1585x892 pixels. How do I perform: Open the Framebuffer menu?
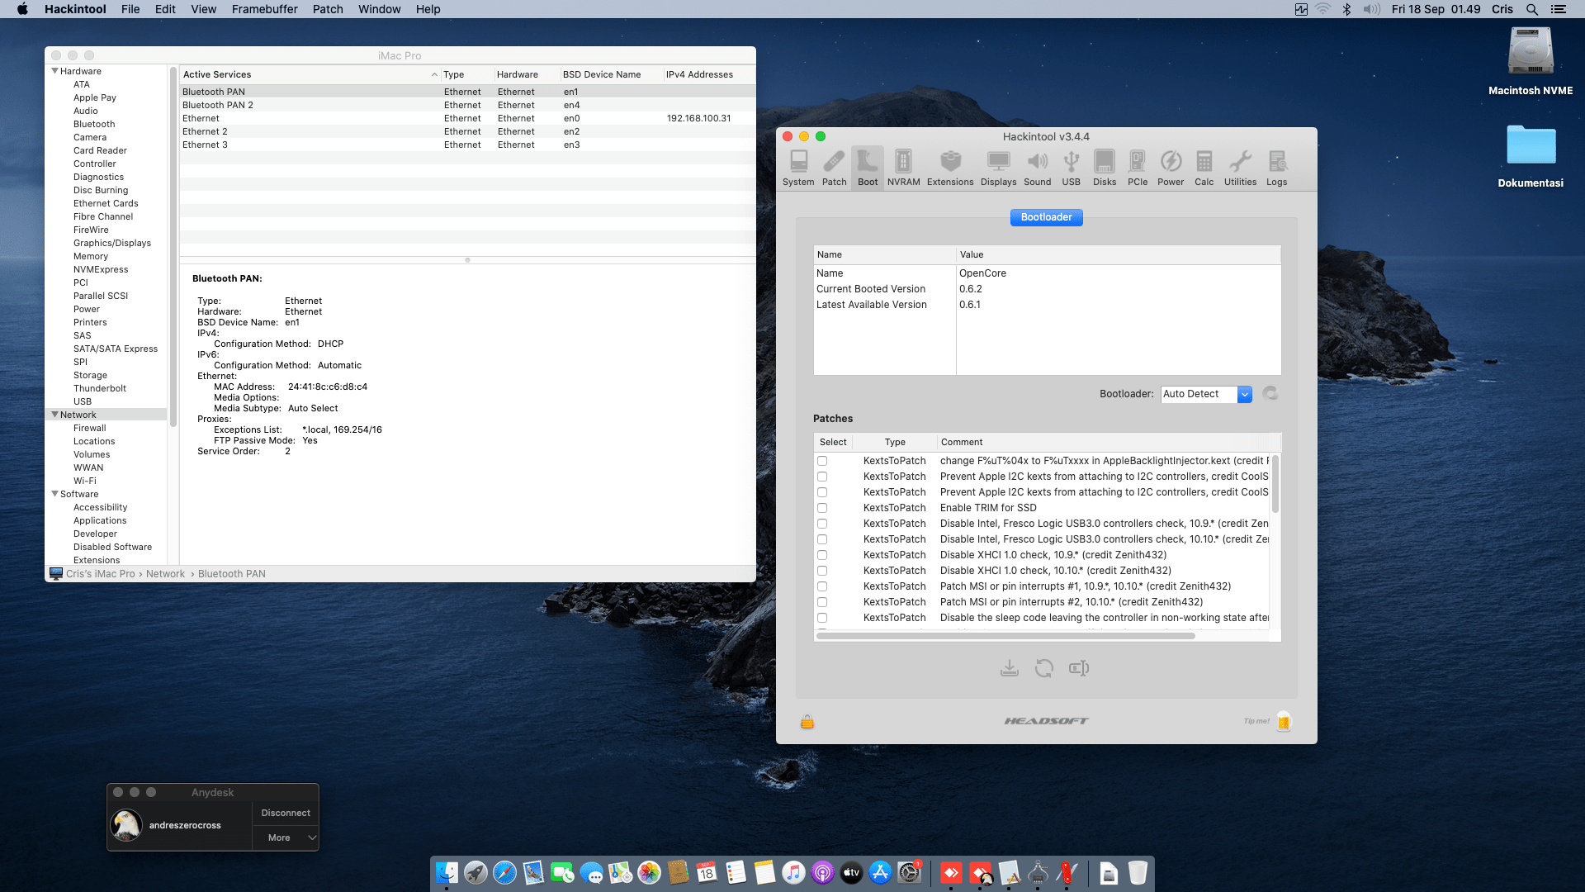(x=264, y=9)
